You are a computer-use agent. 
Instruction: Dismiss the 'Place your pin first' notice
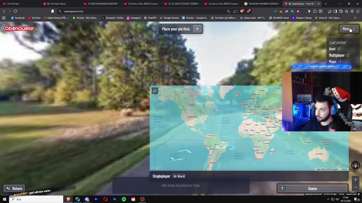coord(197,29)
